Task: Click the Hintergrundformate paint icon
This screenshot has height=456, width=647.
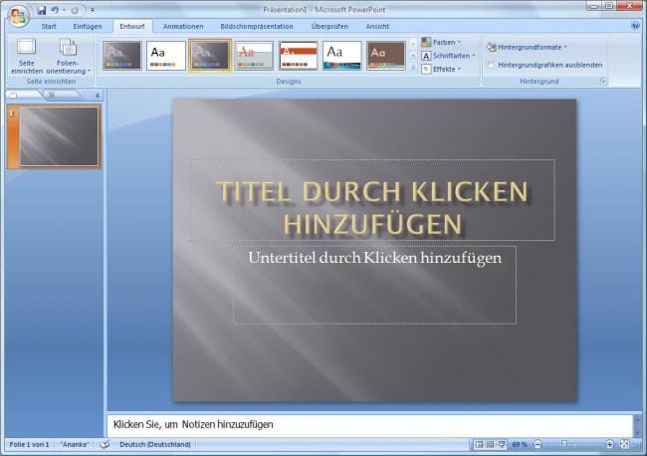Action: 491,47
